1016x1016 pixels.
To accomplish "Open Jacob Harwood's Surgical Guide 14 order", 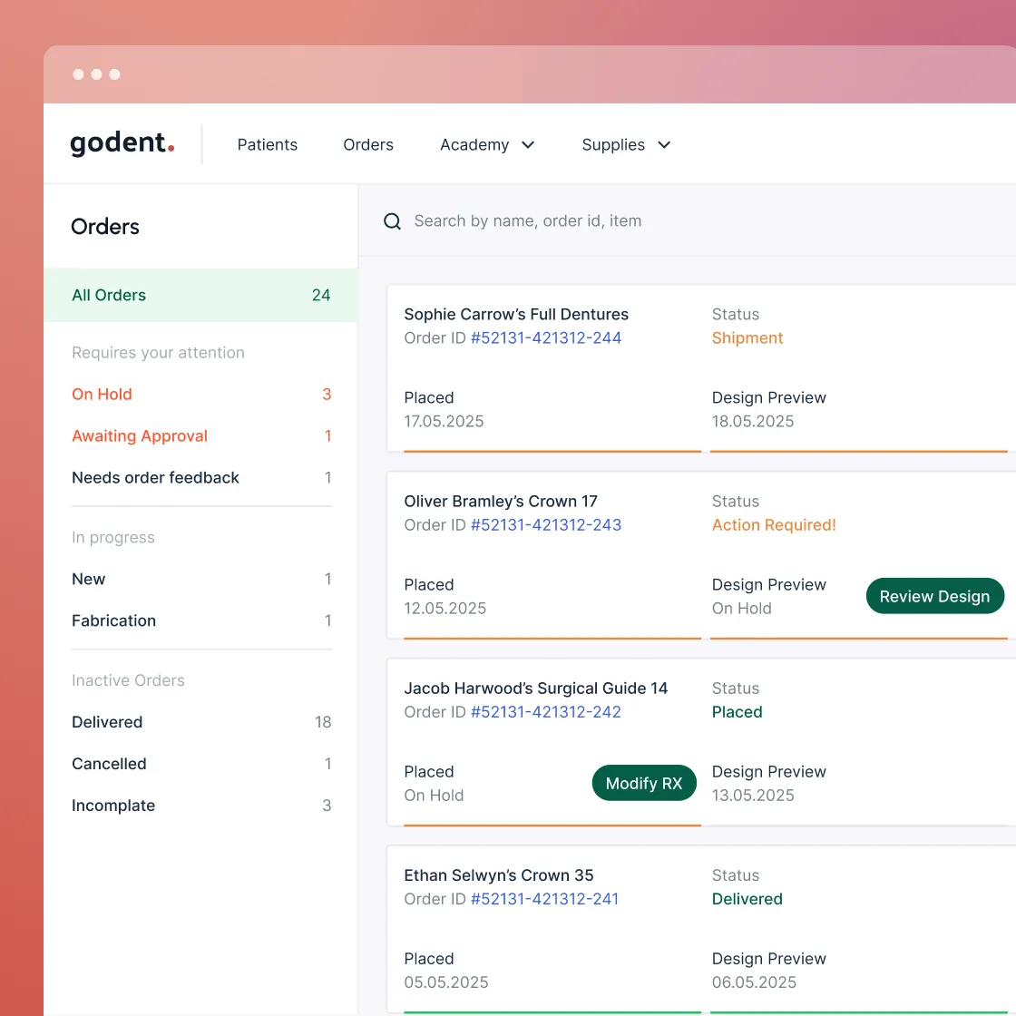I will click(535, 689).
